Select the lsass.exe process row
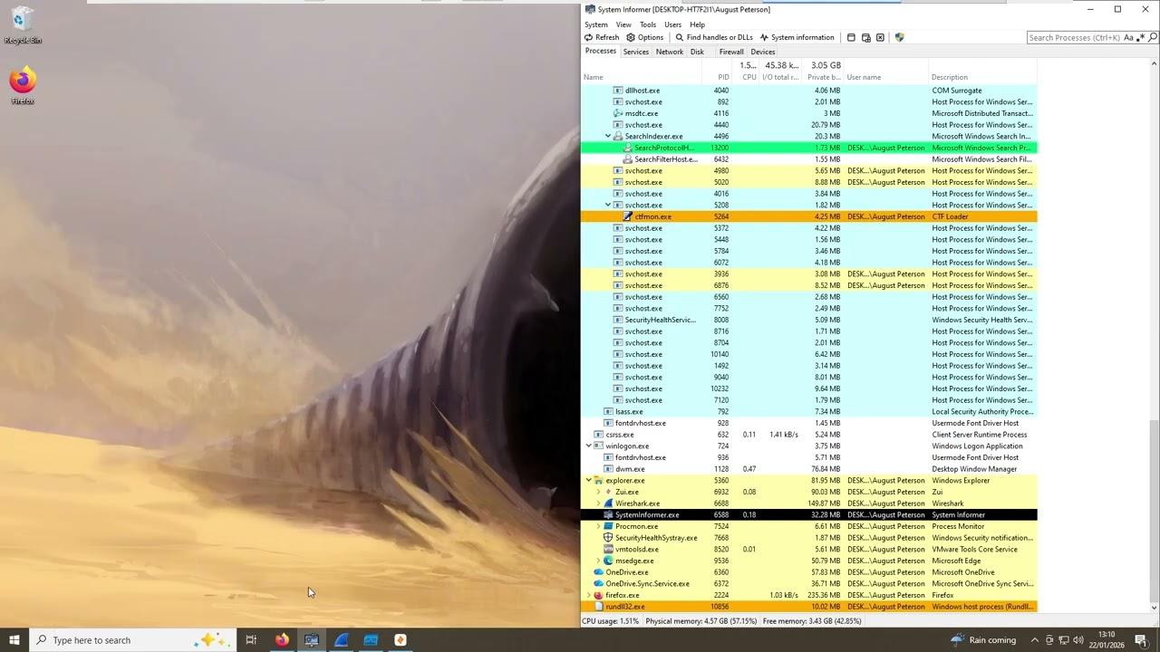This screenshot has width=1160, height=652. coord(809,411)
